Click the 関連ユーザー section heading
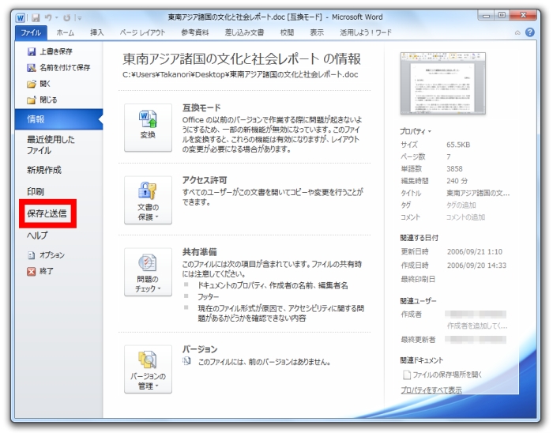This screenshot has width=553, height=433. click(418, 301)
